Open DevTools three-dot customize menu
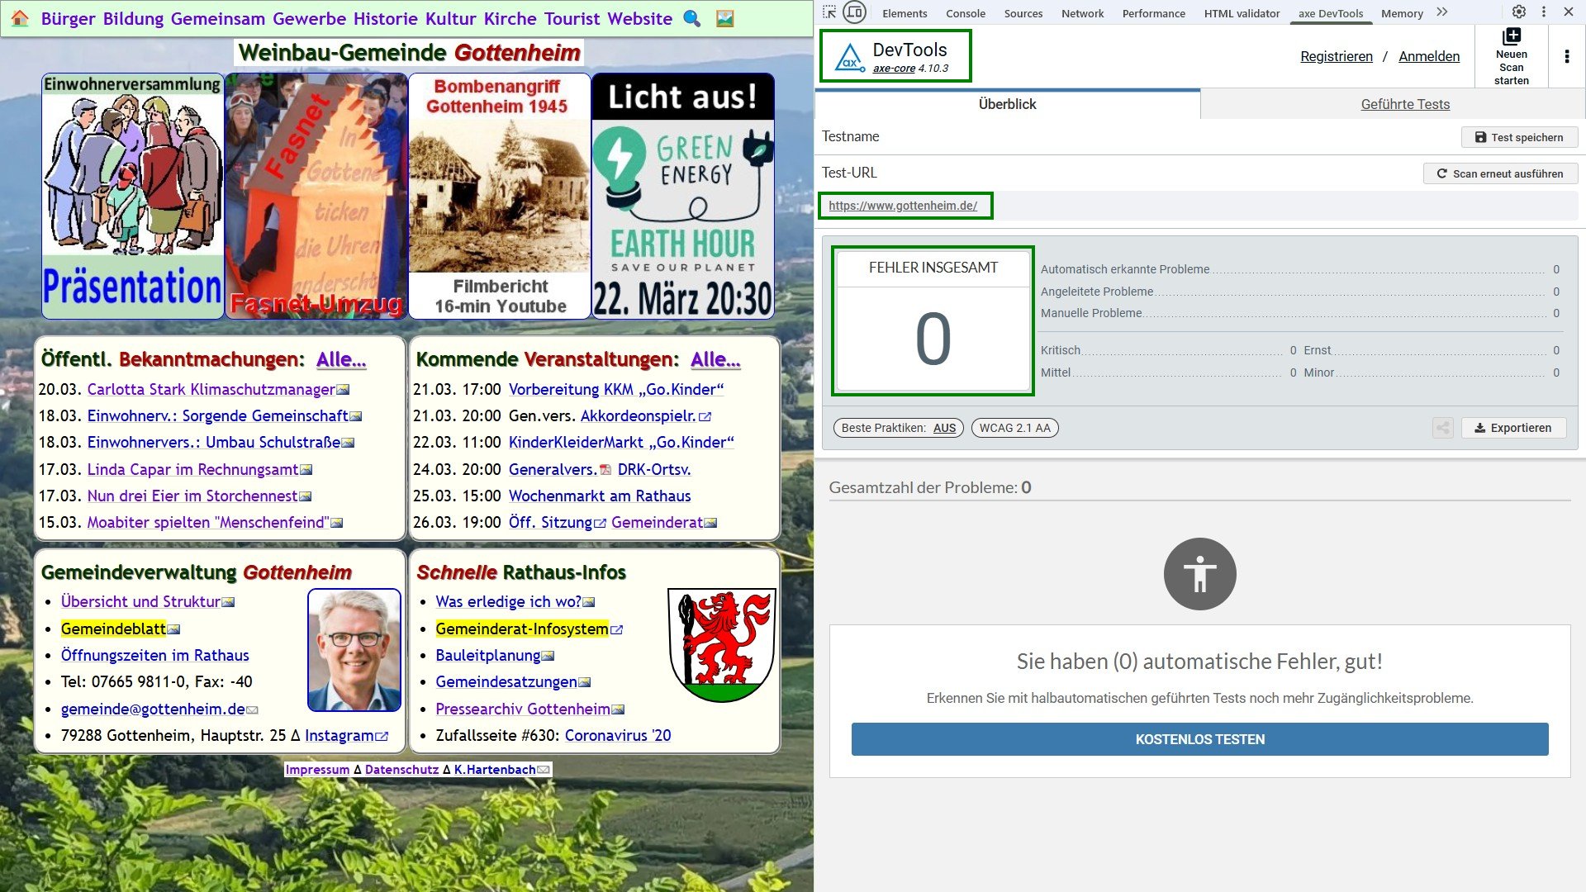The image size is (1586, 892). coord(1543,12)
